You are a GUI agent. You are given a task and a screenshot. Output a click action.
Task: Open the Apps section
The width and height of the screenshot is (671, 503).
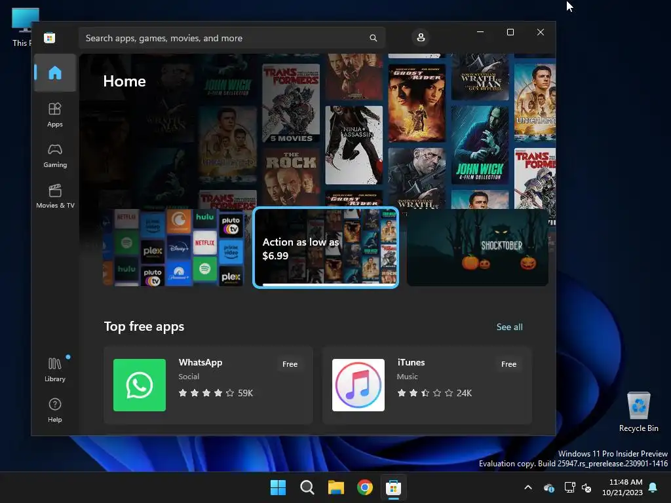(55, 115)
